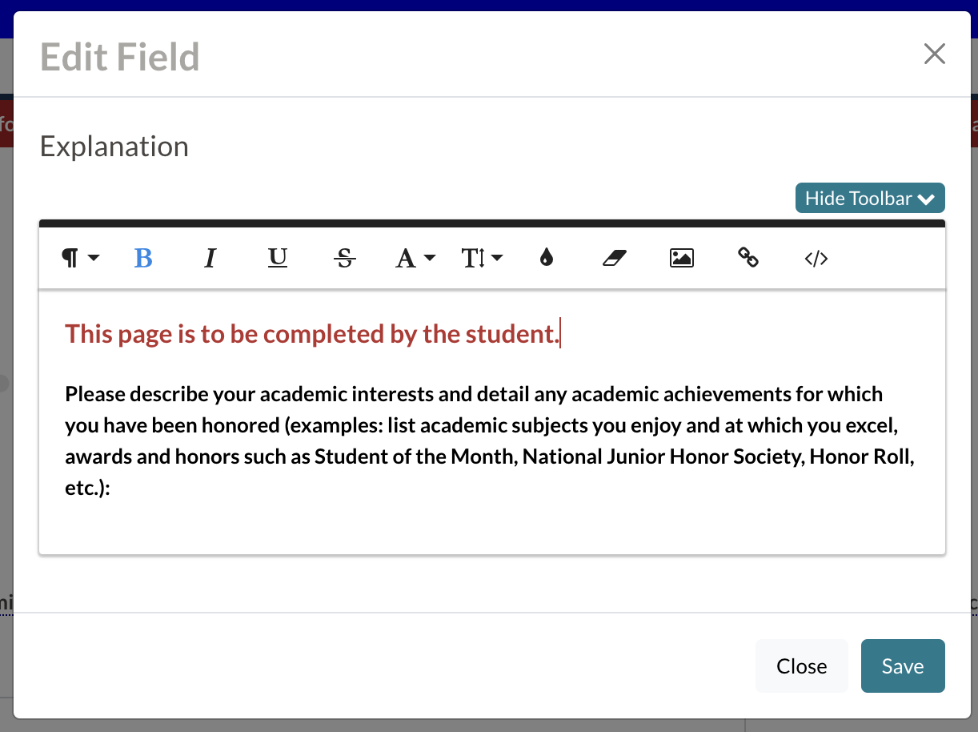
Task: Open the HTML code view
Action: (816, 258)
